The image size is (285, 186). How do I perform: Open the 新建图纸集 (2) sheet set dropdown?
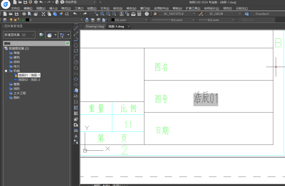click(x=19, y=35)
